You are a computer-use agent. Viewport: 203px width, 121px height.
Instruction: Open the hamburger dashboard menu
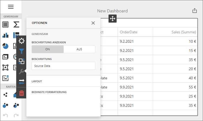[x=11, y=6]
